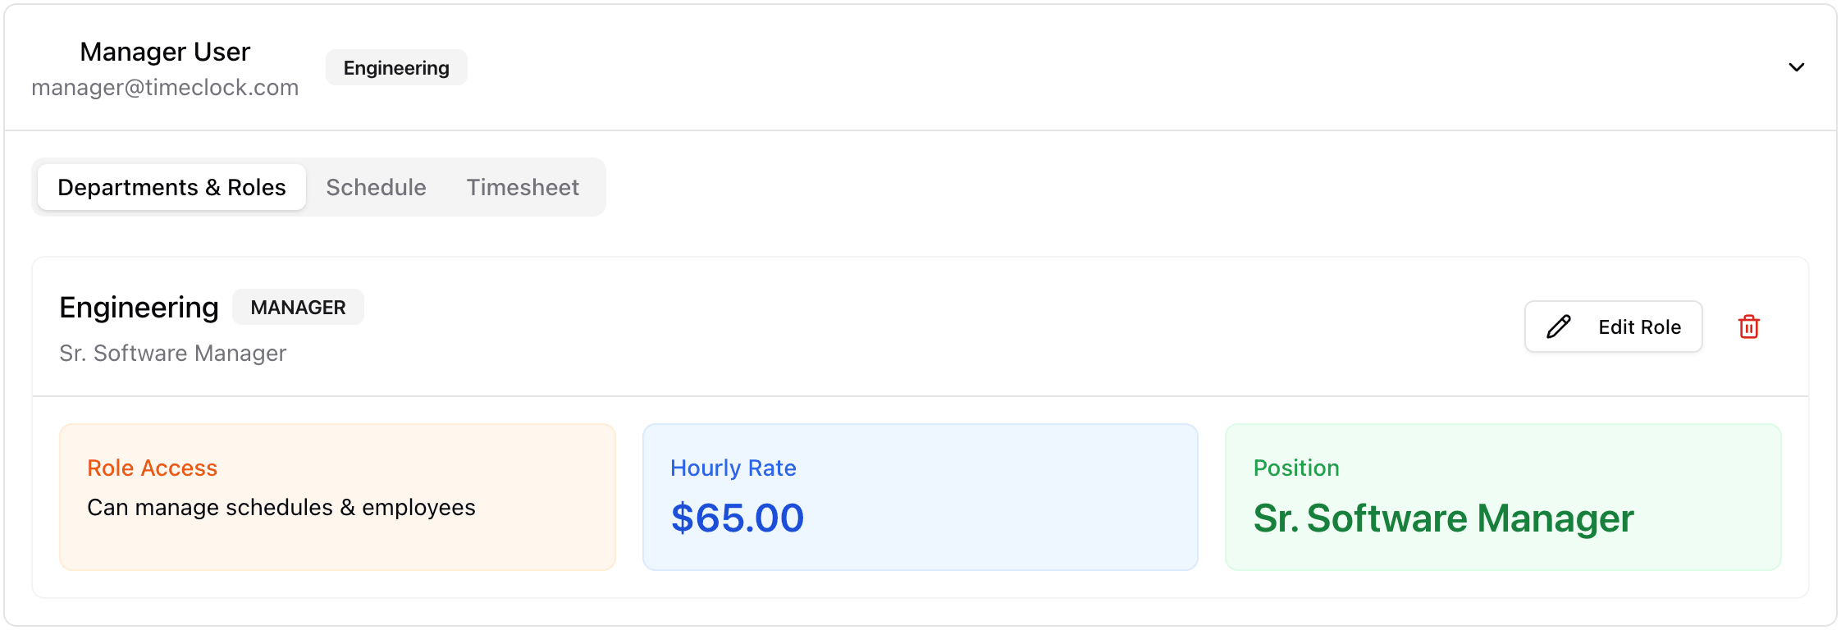
Task: Click the red trash delete icon
Action: [1748, 326]
